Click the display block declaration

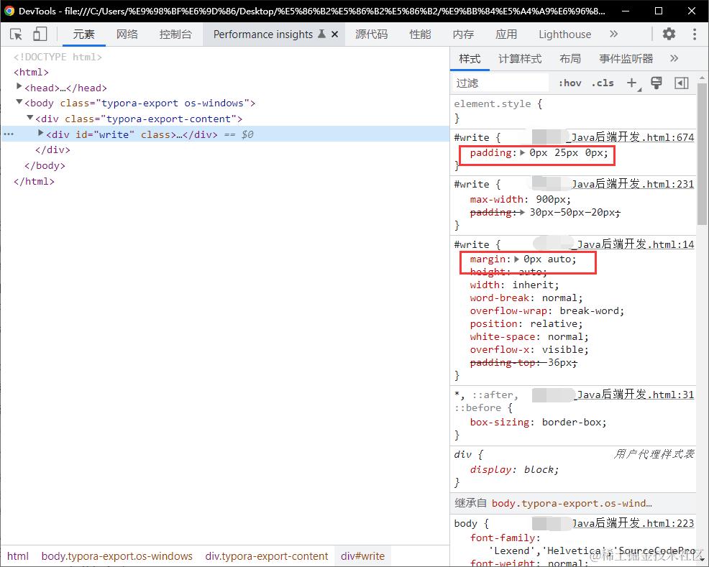(515, 470)
